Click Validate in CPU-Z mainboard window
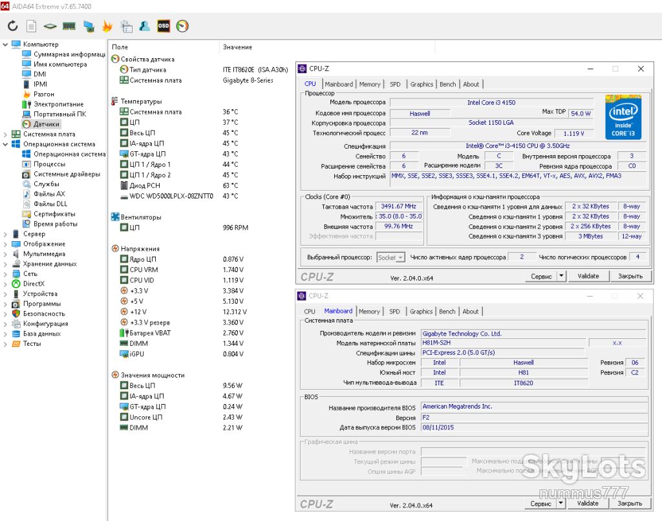 click(x=588, y=504)
